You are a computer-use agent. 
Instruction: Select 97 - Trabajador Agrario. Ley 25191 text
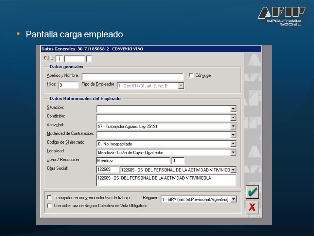tap(128, 127)
